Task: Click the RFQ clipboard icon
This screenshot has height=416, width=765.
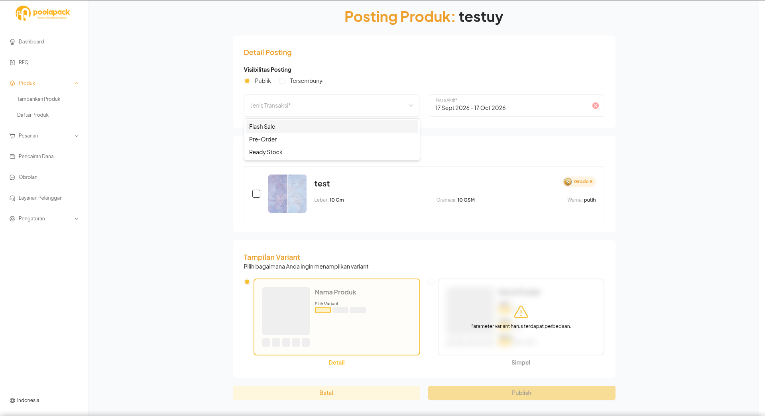Action: tap(12, 63)
